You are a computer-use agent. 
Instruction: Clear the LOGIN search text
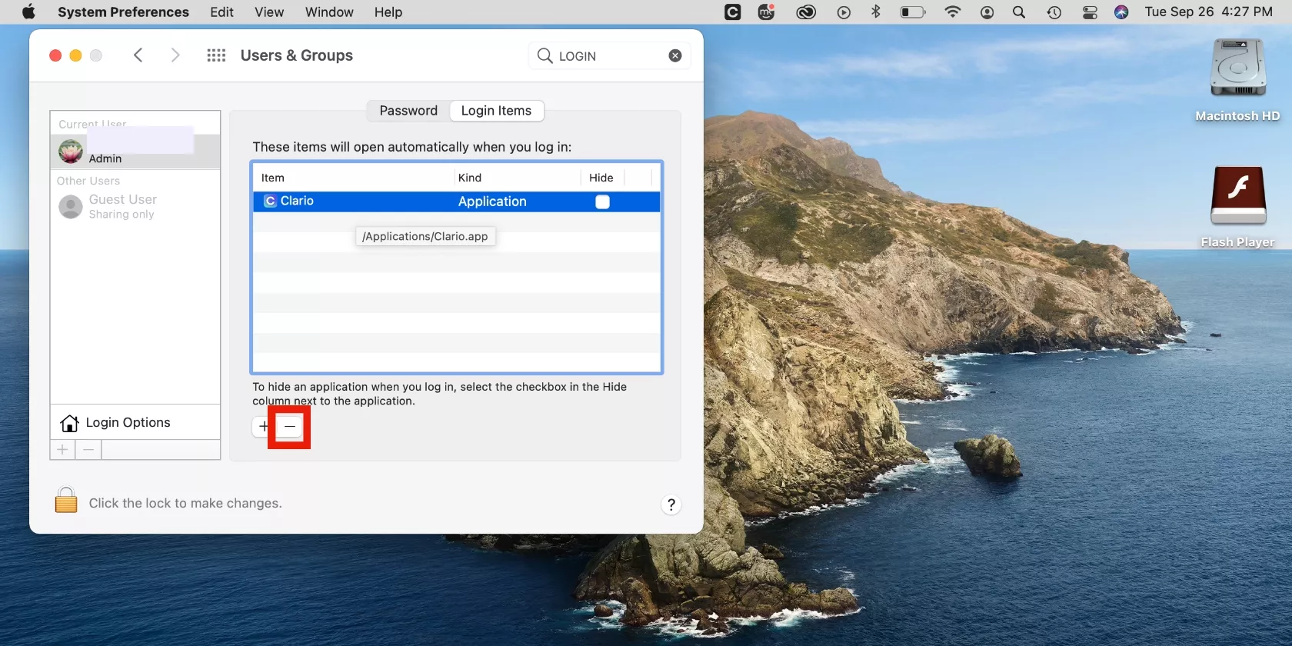point(674,55)
